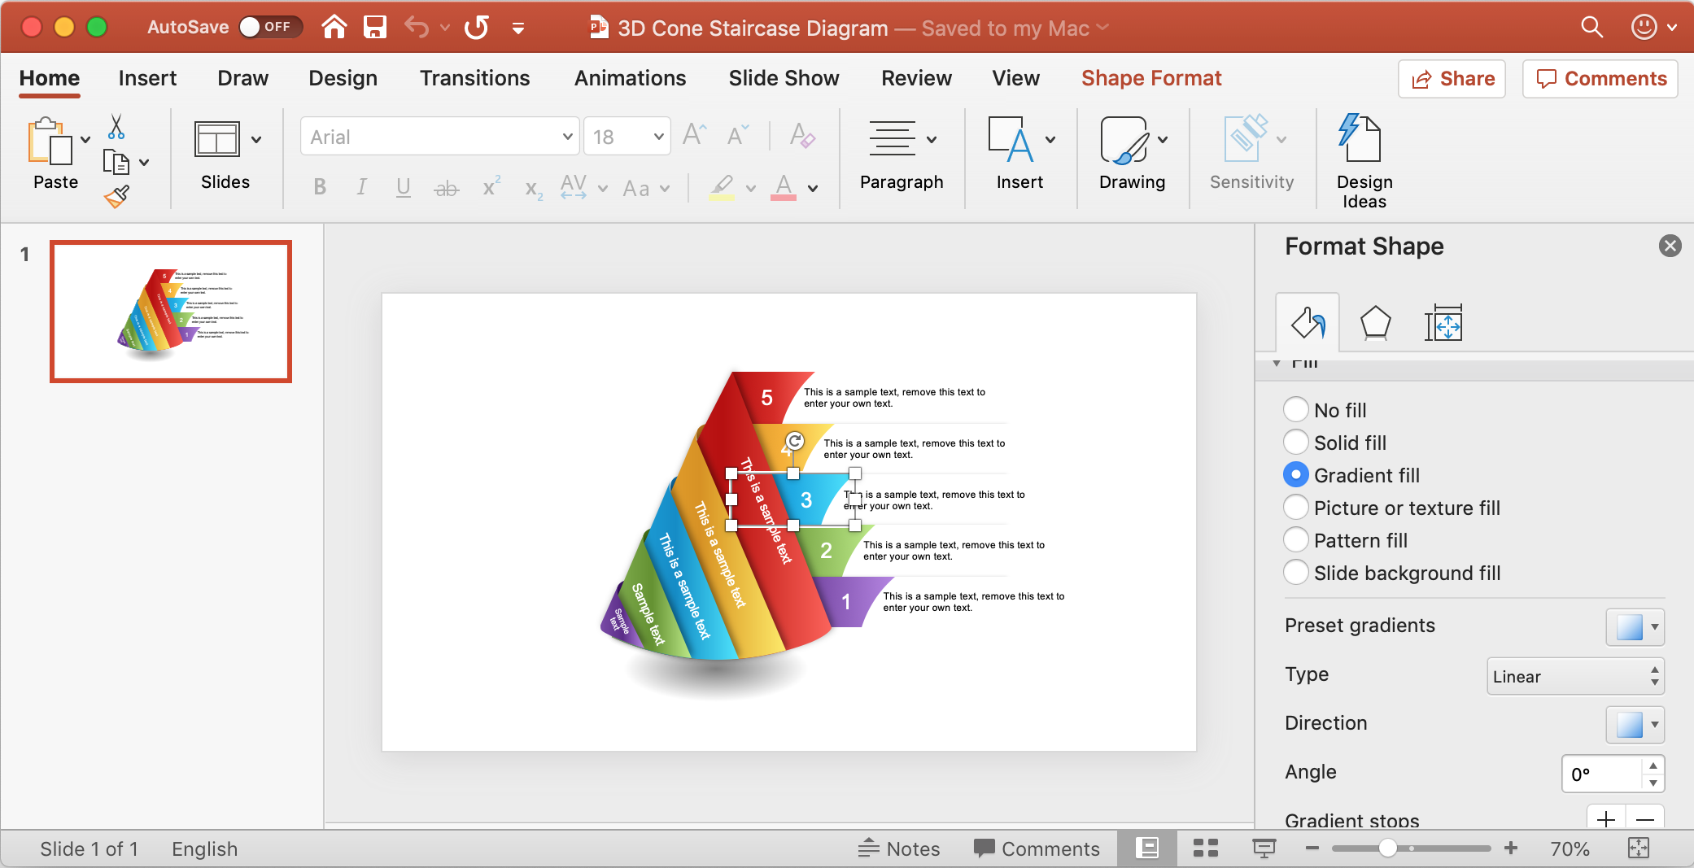Open the gradient Type dropdown

[1574, 676]
